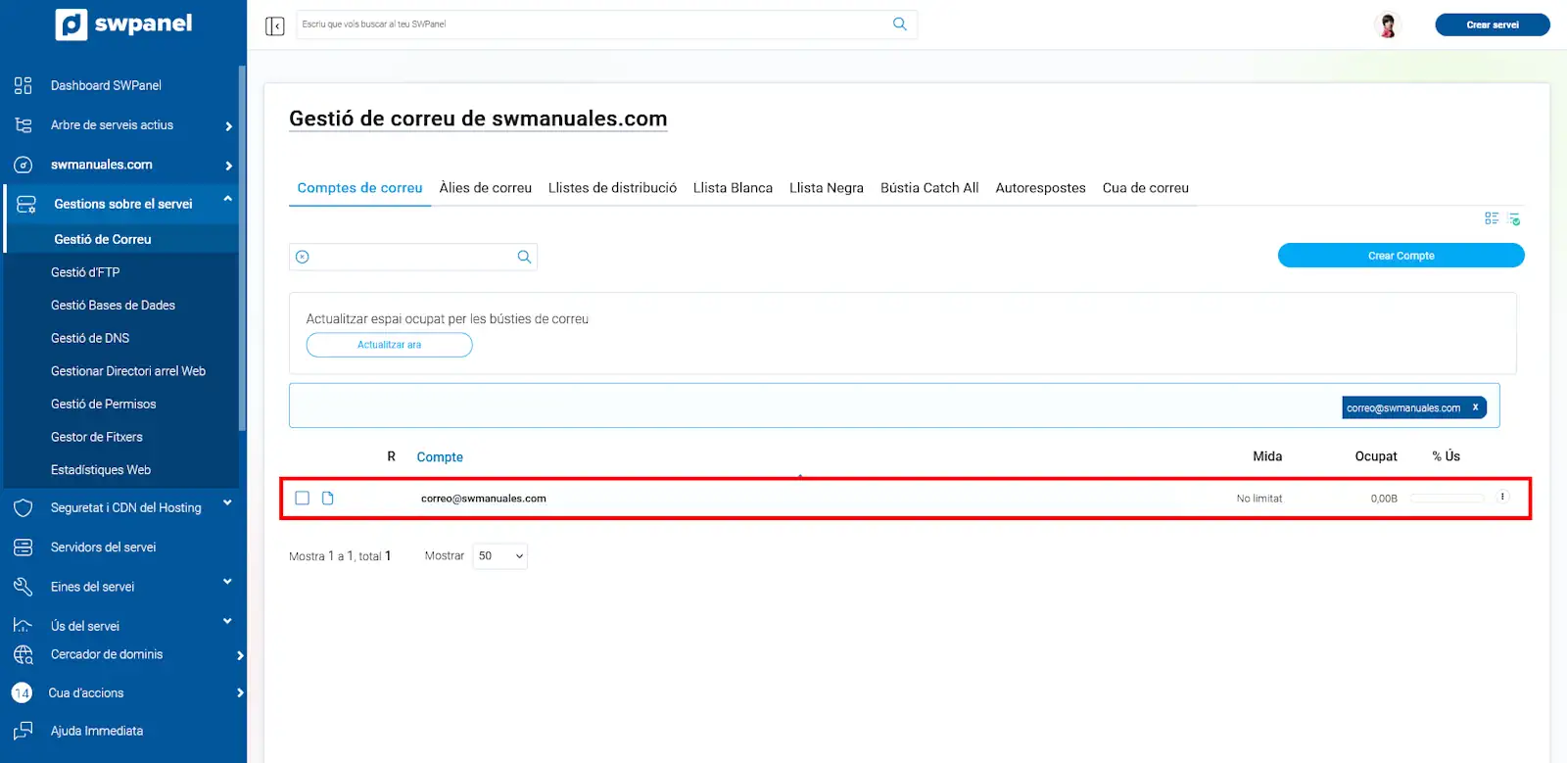Sort by the Compte column header
The image size is (1567, 763).
coord(440,457)
